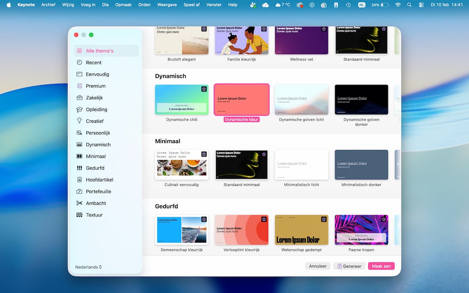Open the Nederlands language dropdown
The width and height of the screenshot is (469, 293).
coord(89,267)
